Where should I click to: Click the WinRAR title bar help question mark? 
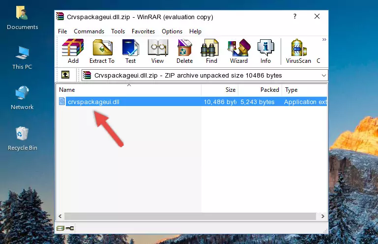coord(294,16)
